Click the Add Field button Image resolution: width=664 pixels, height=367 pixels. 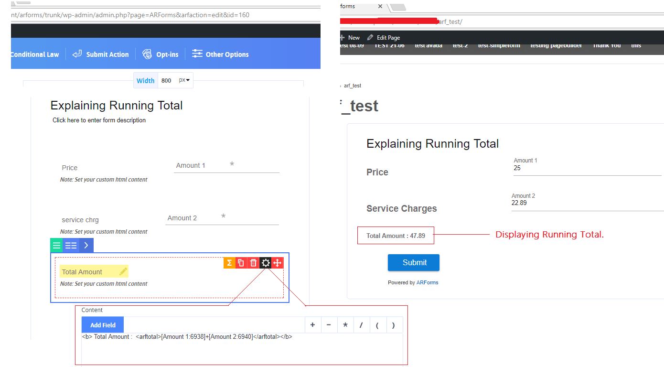pos(103,325)
